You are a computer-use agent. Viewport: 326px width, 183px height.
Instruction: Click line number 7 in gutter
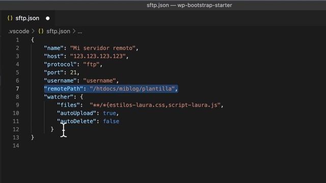coord(17,89)
